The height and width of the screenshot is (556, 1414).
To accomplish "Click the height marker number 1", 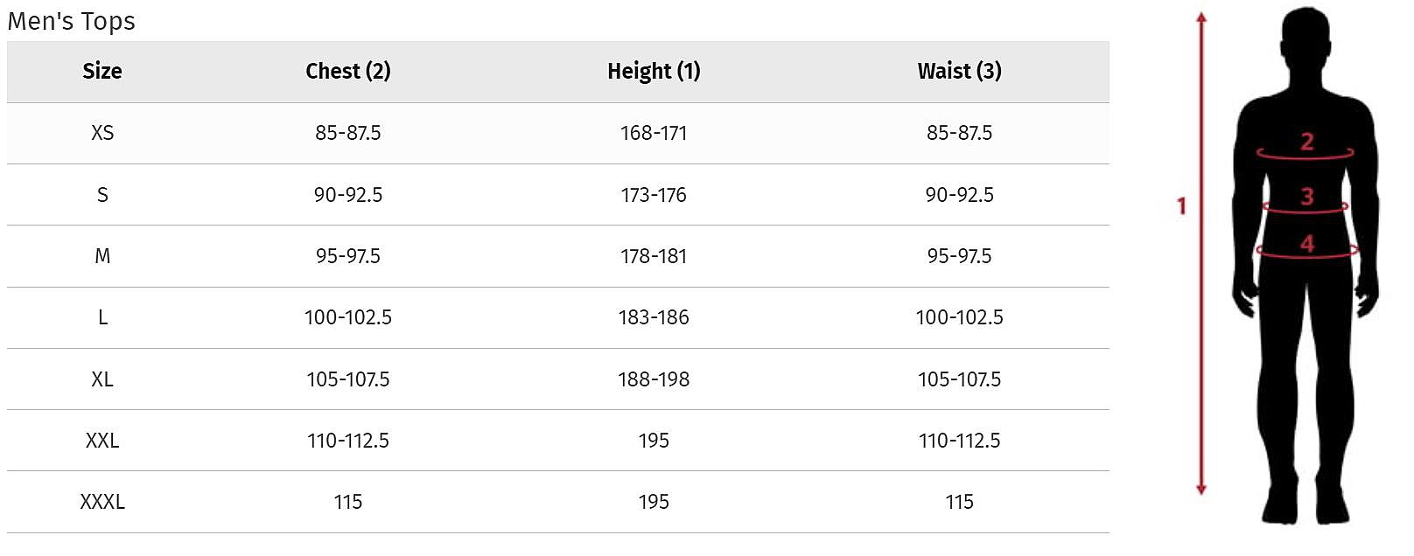I will (x=1181, y=206).
